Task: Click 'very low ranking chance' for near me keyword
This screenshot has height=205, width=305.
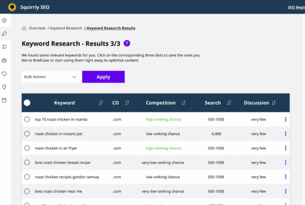Action: click(x=163, y=191)
